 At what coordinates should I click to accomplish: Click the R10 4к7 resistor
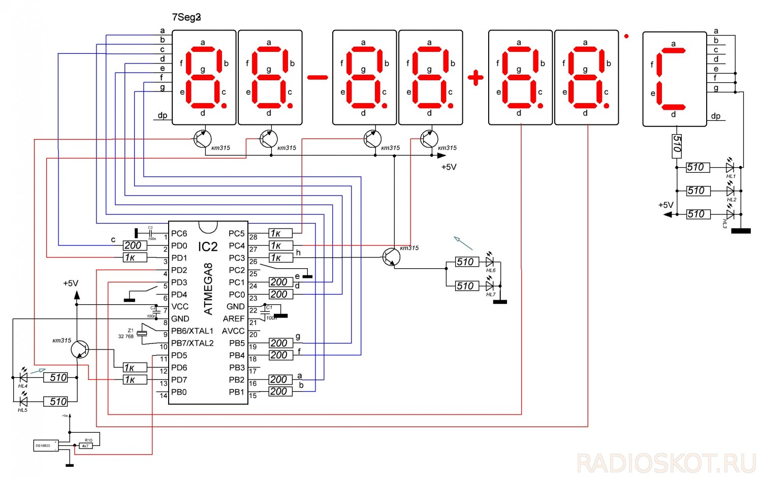pos(85,445)
